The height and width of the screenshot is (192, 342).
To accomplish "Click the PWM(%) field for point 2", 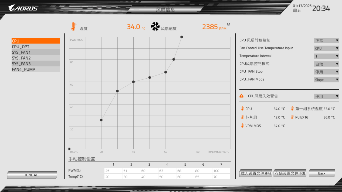I will (x=131, y=171).
